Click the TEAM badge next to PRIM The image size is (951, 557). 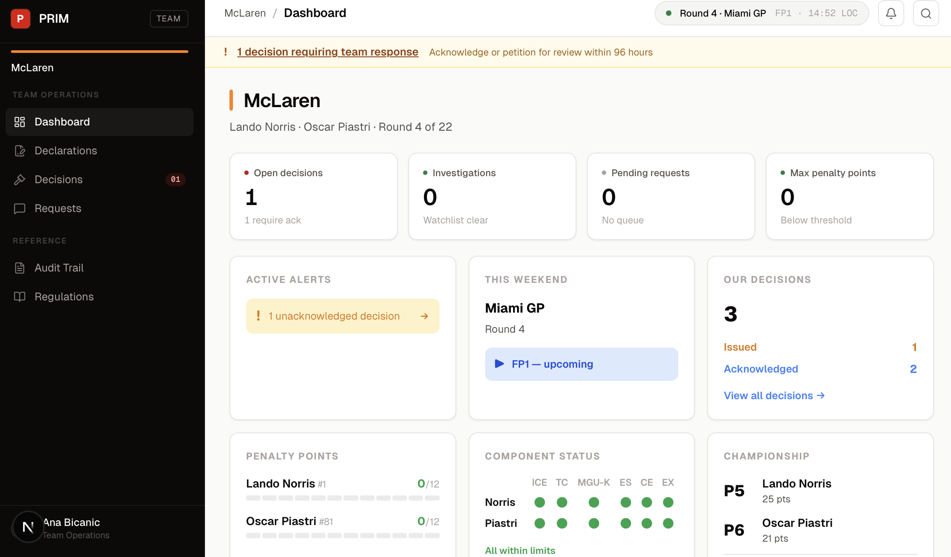(169, 18)
